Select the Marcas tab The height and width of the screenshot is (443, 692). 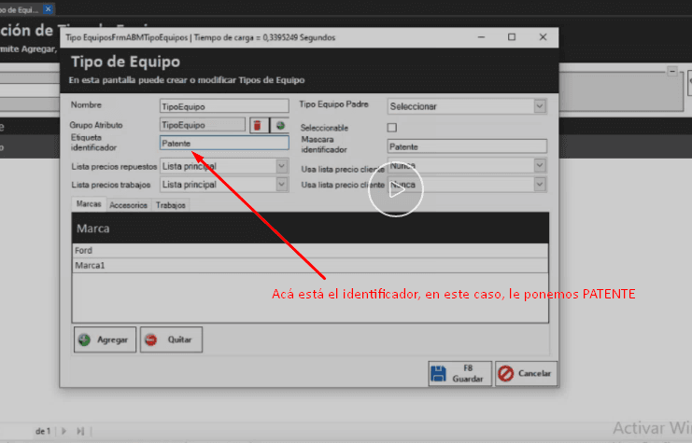88,205
